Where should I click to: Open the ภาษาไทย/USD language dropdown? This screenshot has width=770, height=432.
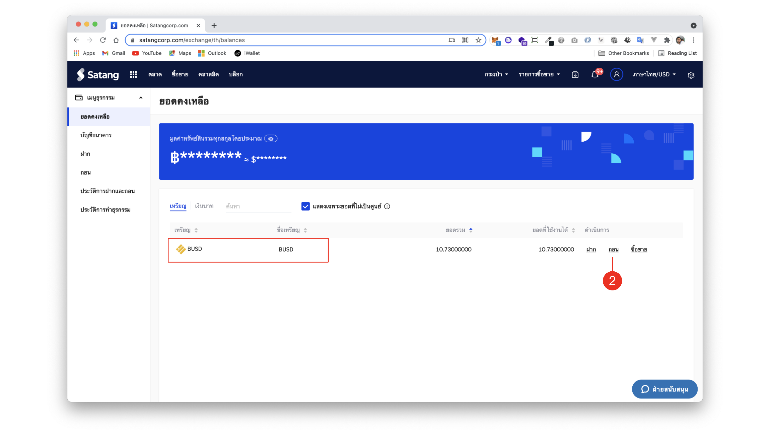tap(654, 74)
